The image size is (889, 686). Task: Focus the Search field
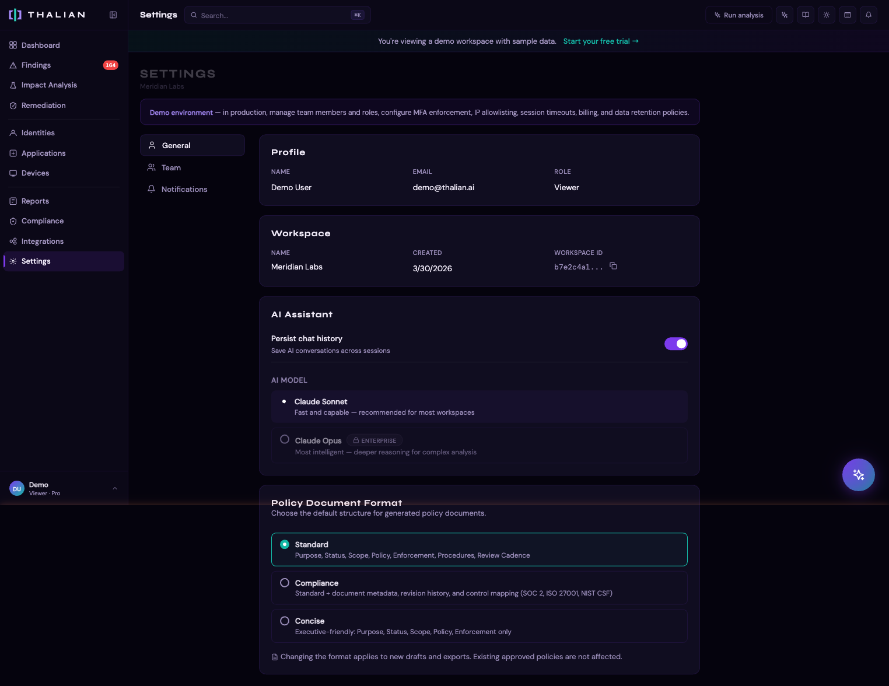click(277, 15)
